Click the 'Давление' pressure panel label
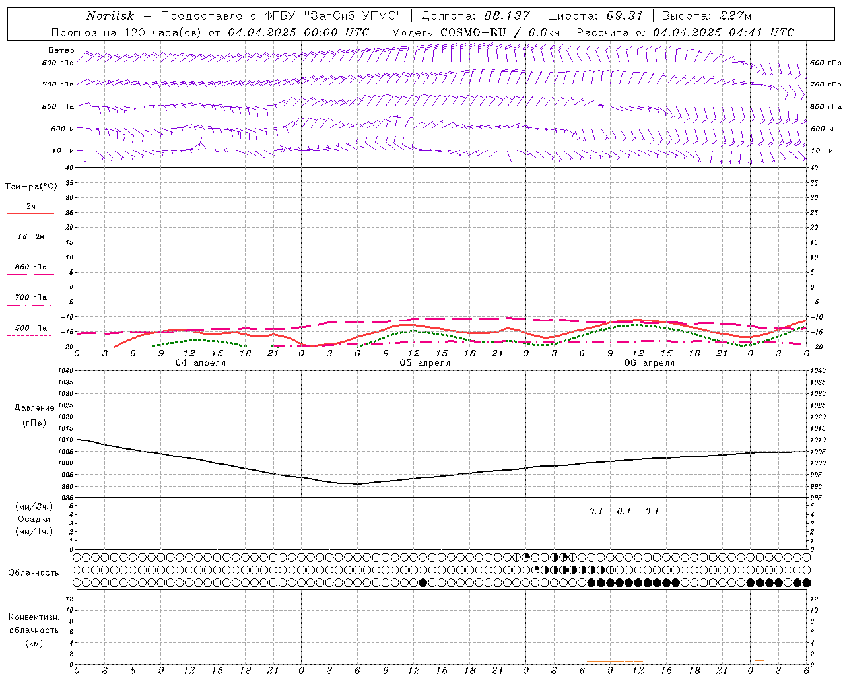The width and height of the screenshot is (845, 676). tap(34, 408)
